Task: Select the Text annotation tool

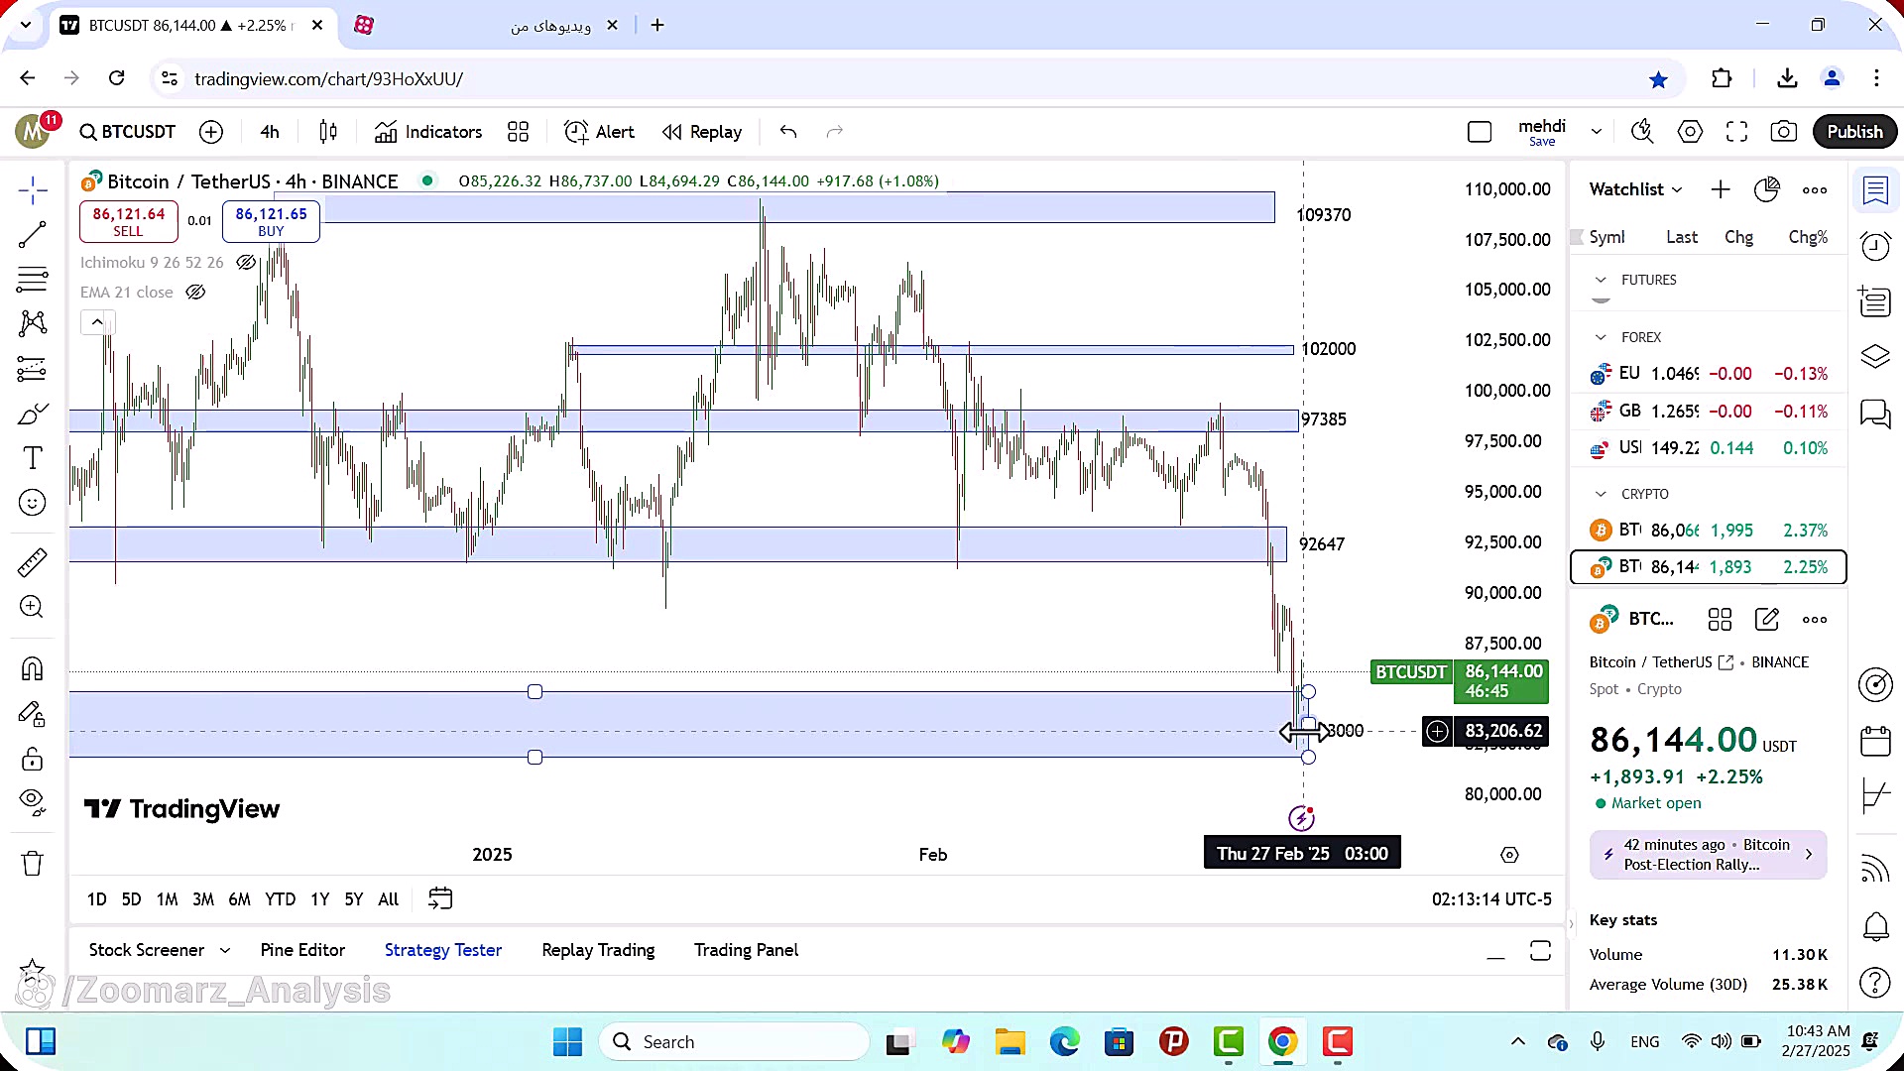Action: tap(33, 457)
